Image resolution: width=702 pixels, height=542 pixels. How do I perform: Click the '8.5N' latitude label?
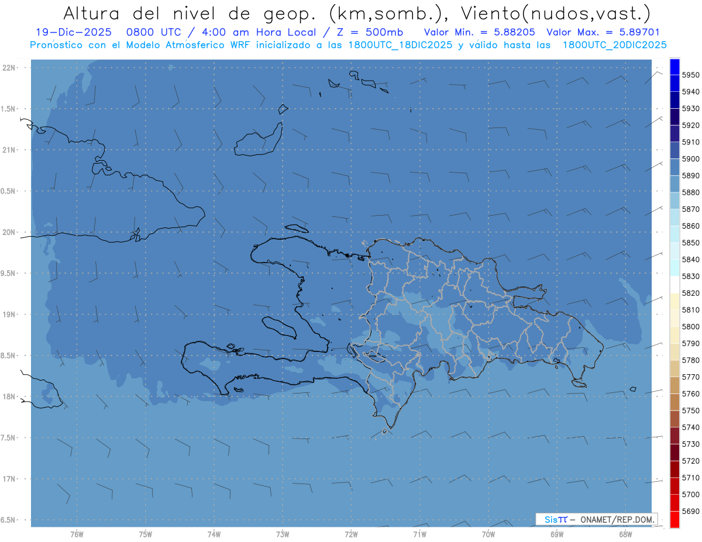coord(8,355)
